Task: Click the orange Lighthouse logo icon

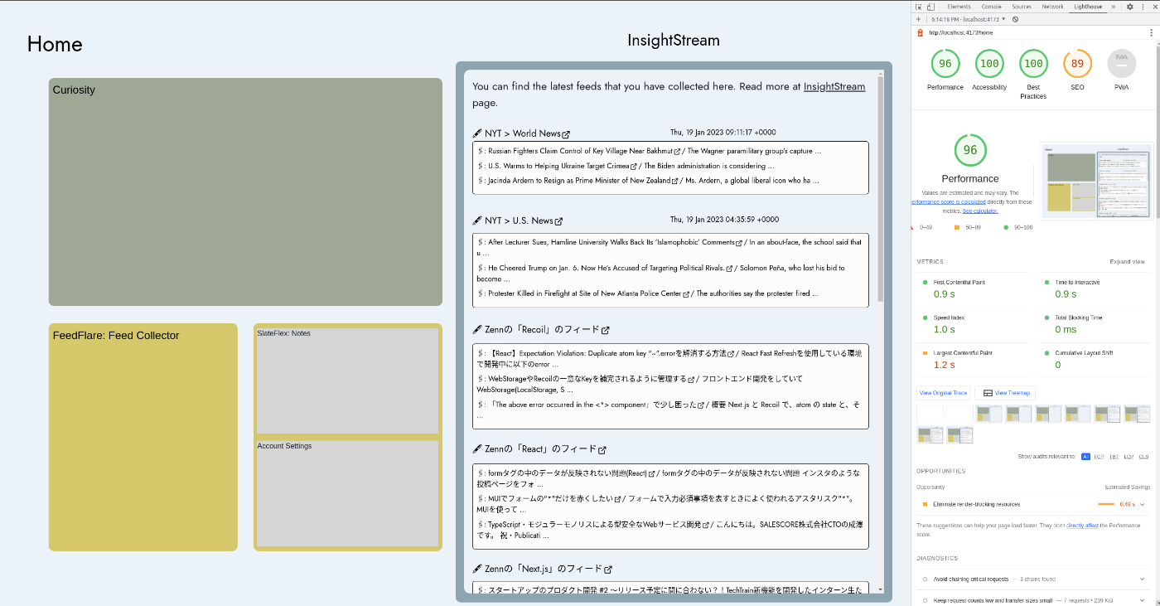Action: [920, 32]
